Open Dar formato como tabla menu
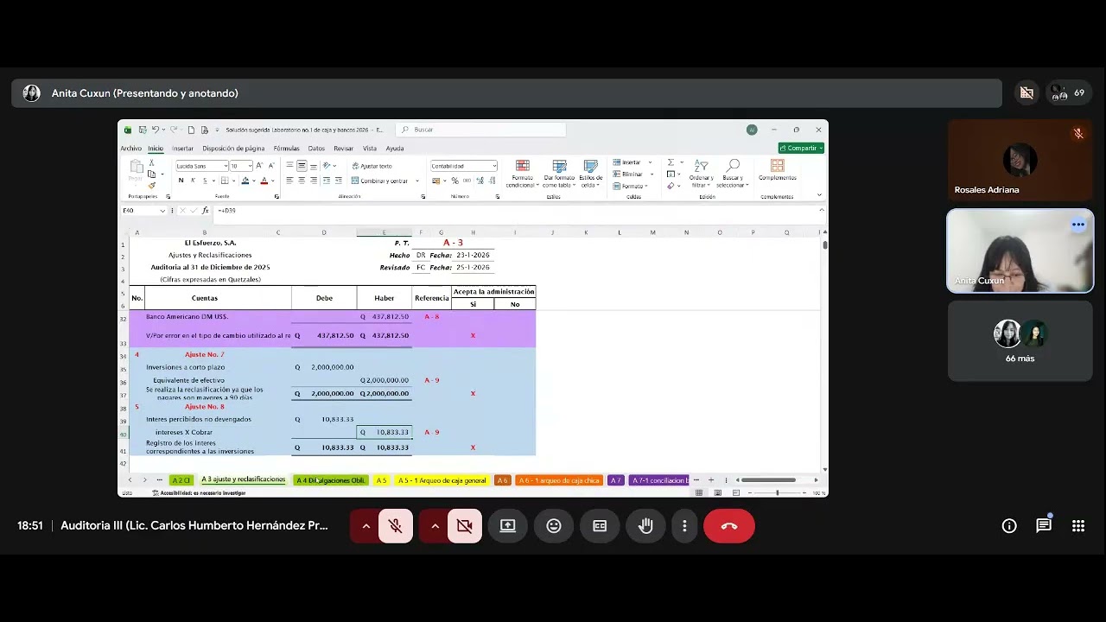 click(x=559, y=174)
